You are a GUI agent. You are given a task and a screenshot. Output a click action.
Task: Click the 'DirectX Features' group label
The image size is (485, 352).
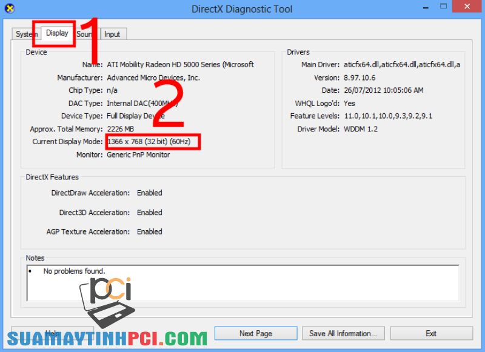point(52,177)
